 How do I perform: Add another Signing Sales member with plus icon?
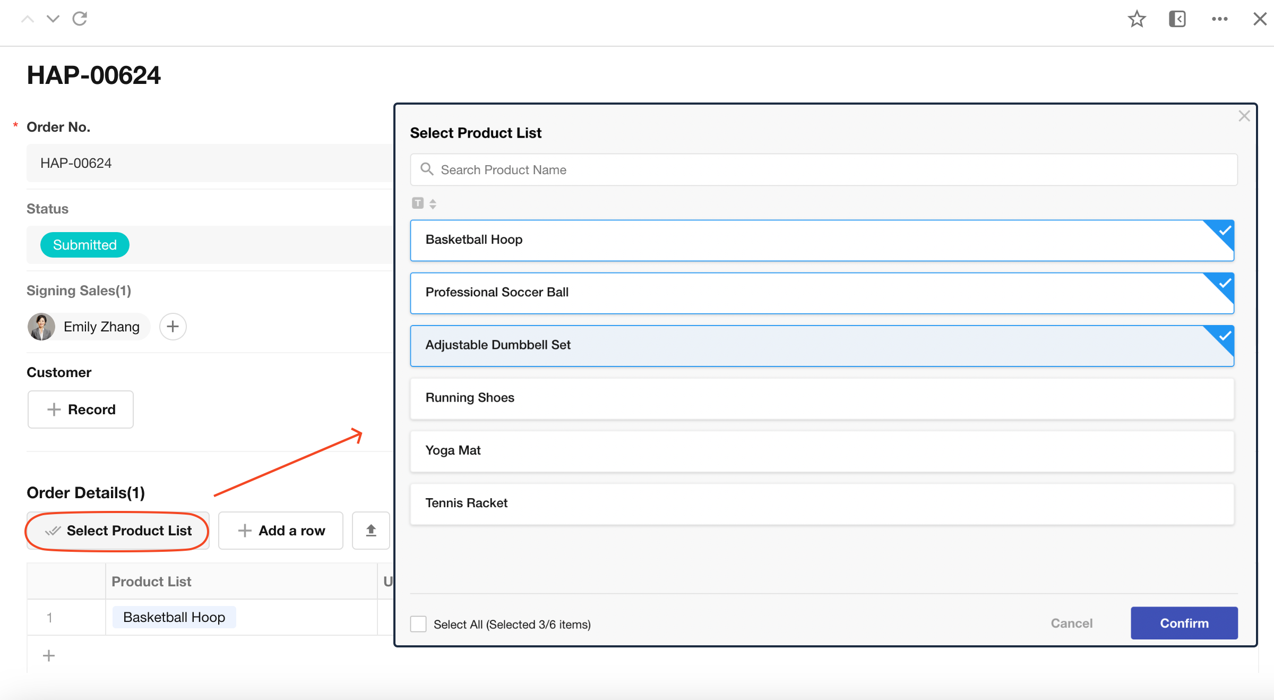coord(173,327)
